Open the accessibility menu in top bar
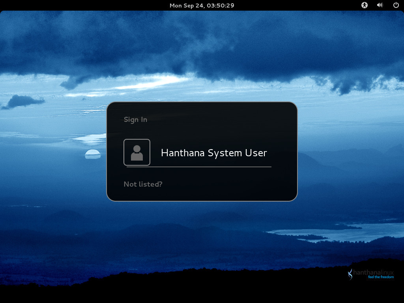404x303 pixels. click(x=364, y=5)
